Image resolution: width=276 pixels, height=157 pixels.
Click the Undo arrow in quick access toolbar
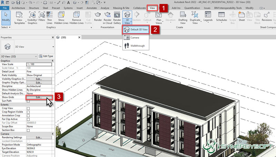[x=30, y=2]
